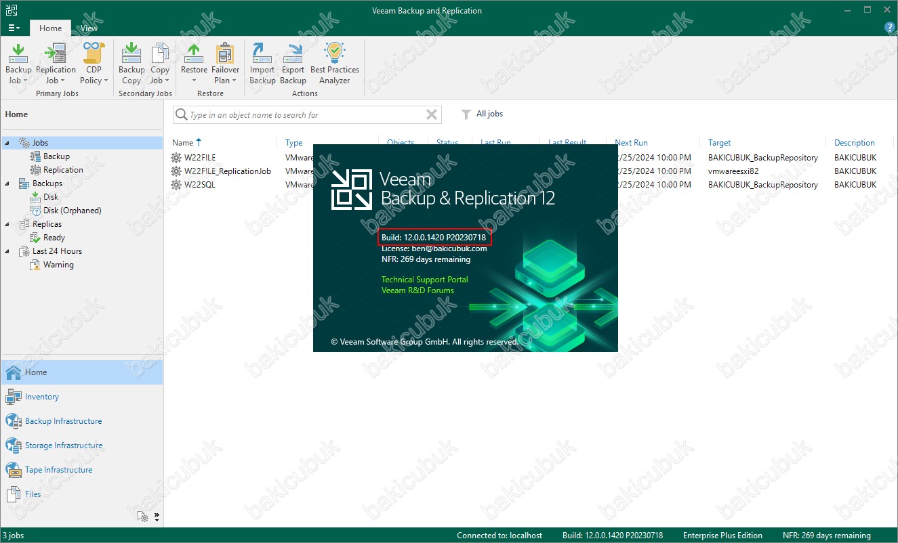The width and height of the screenshot is (898, 543).
Task: Click the Enterprise Plus Edition status text
Action: coord(722,536)
